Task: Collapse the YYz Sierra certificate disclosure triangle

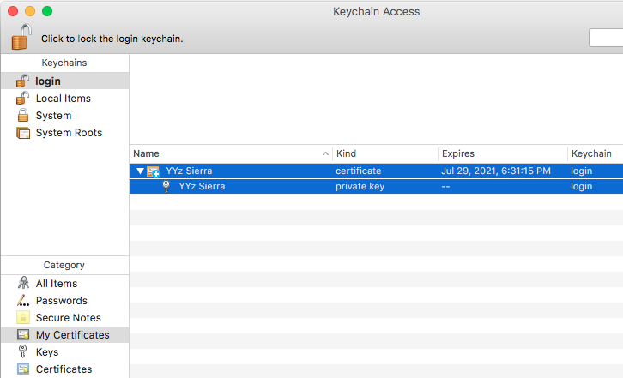Action: click(140, 171)
